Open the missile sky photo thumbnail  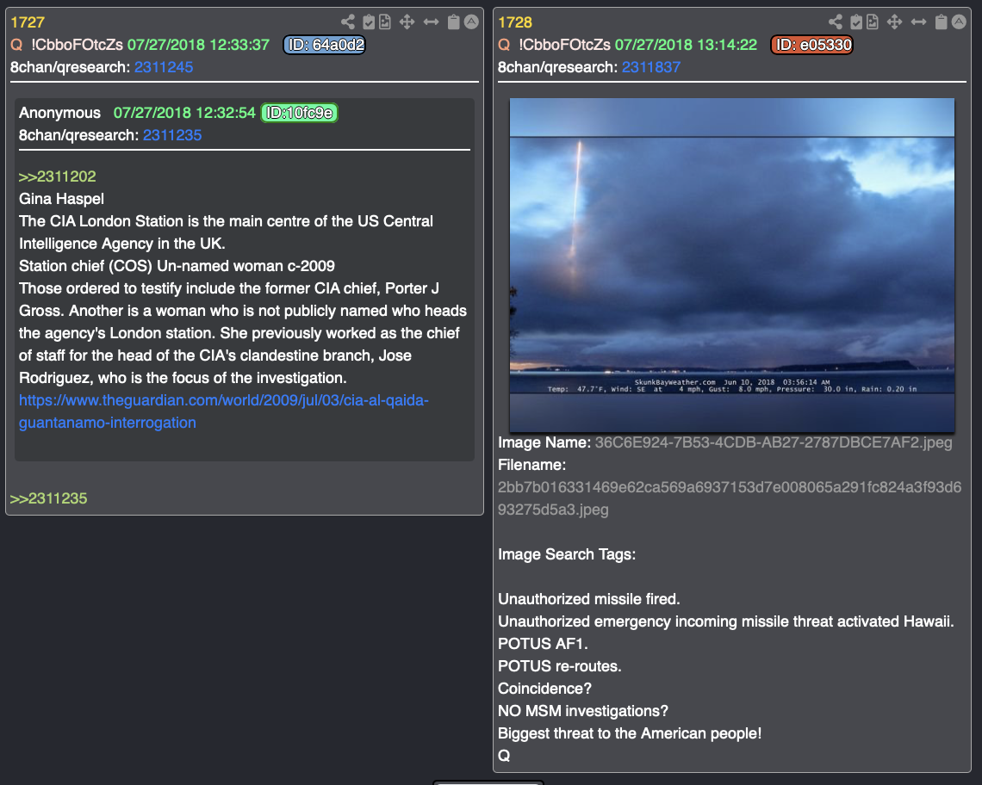(732, 265)
